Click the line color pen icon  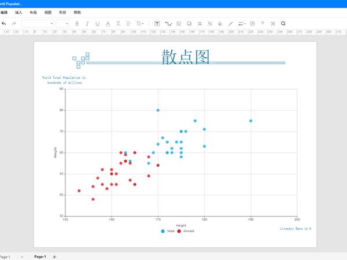(x=230, y=24)
